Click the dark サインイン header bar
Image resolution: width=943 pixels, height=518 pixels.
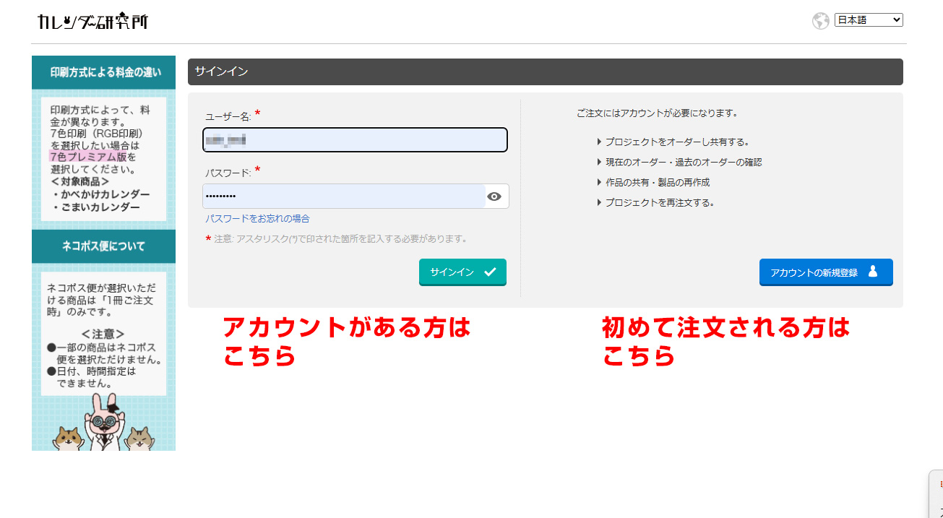[x=545, y=72]
